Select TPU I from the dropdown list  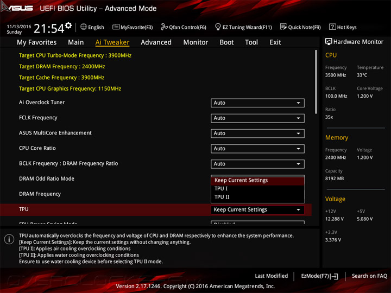pos(257,189)
